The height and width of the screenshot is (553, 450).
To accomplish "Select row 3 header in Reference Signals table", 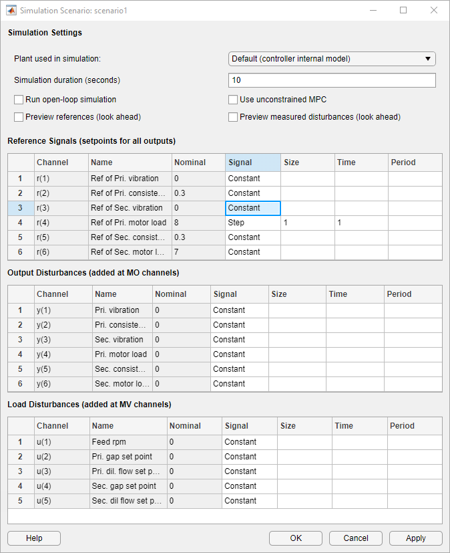I will [21, 208].
